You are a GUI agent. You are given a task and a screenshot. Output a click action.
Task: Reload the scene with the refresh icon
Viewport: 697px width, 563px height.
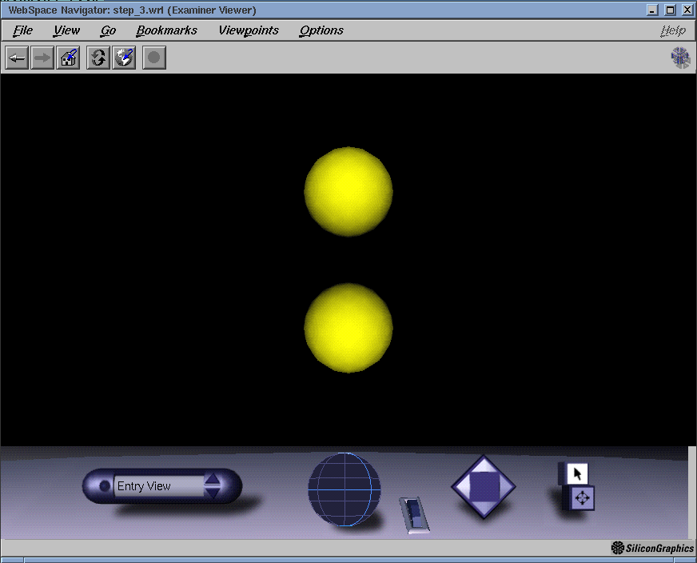[x=98, y=58]
